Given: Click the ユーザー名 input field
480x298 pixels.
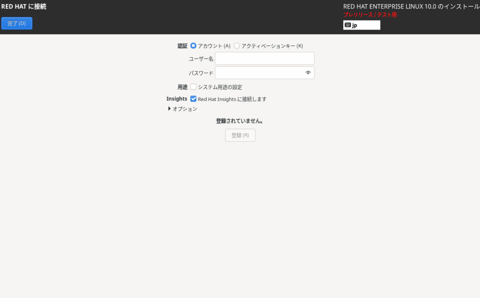Looking at the screenshot, I should 264,58.
